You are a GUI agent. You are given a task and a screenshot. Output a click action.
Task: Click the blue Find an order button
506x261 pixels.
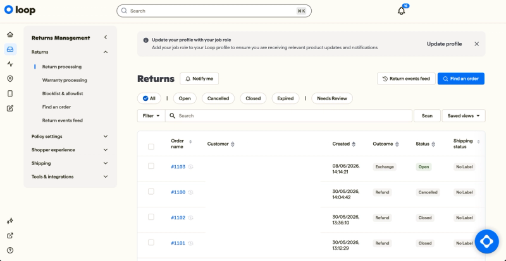461,79
